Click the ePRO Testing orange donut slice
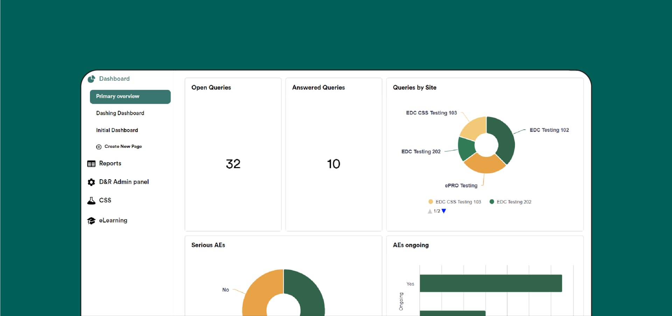Image resolution: width=672 pixels, height=316 pixels. [485, 164]
